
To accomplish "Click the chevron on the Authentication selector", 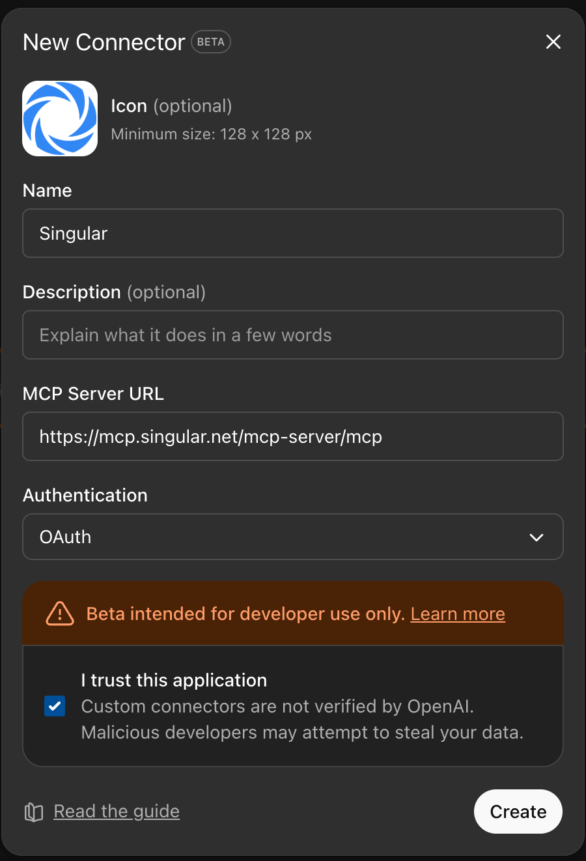I will 537,537.
